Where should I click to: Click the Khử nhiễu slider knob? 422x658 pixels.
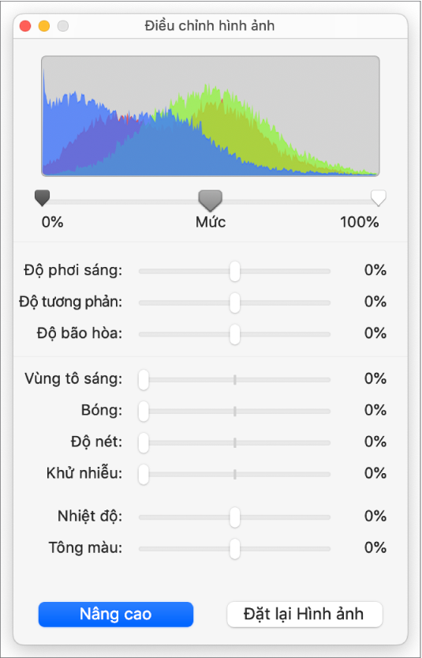click(x=144, y=474)
